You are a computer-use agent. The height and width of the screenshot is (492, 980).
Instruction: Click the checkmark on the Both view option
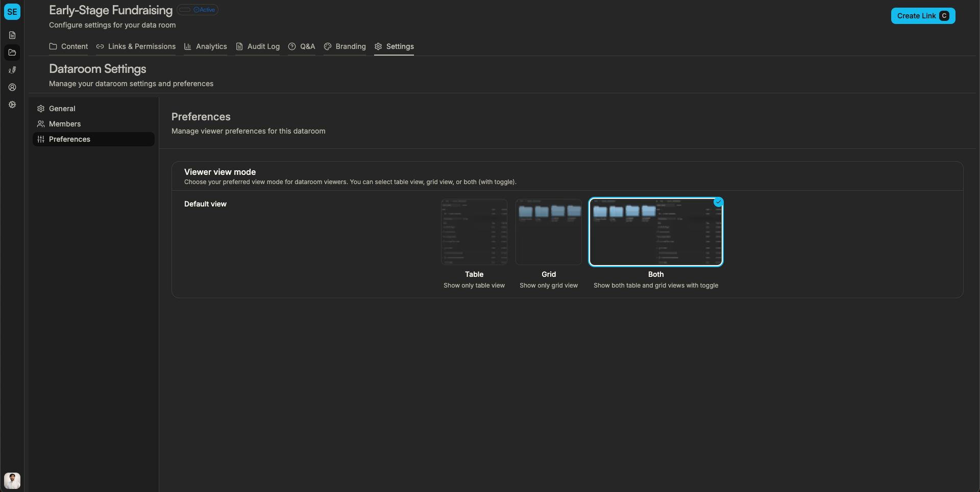(718, 202)
